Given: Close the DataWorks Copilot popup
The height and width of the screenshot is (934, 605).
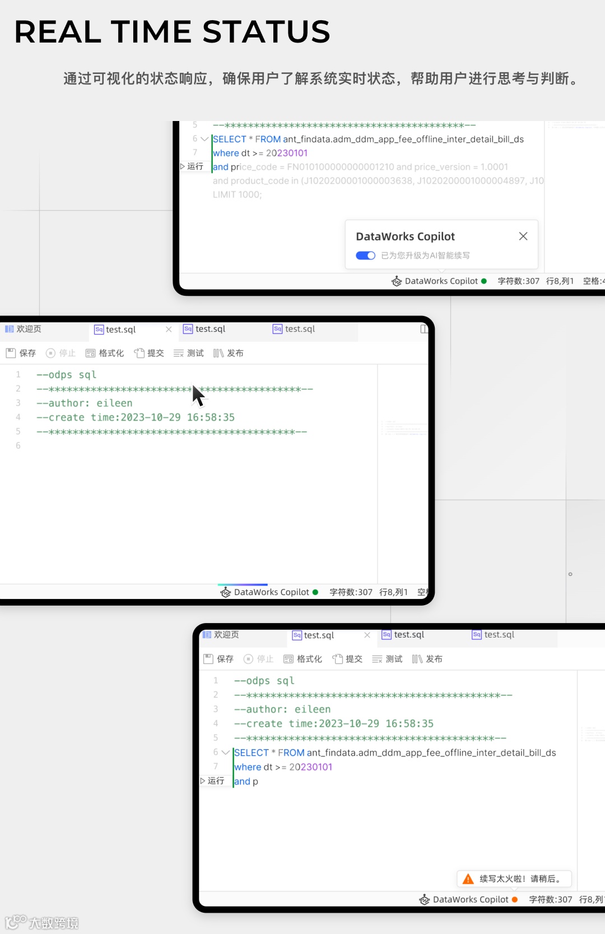Looking at the screenshot, I should [523, 236].
